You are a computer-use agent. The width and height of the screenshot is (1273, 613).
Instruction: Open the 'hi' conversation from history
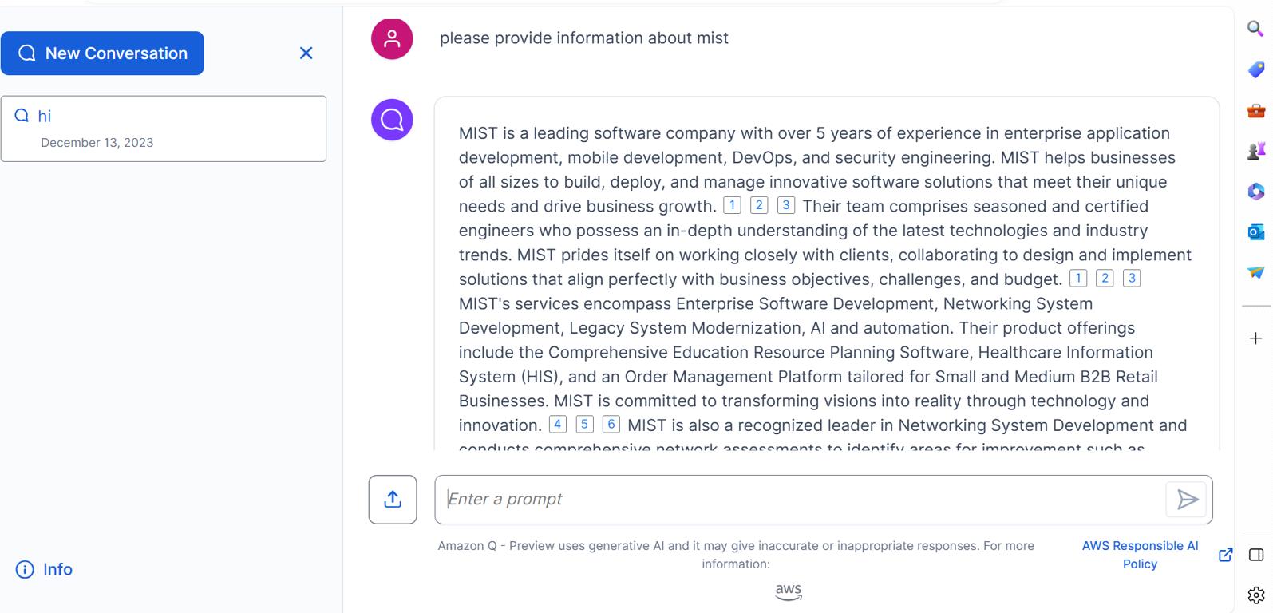click(164, 129)
